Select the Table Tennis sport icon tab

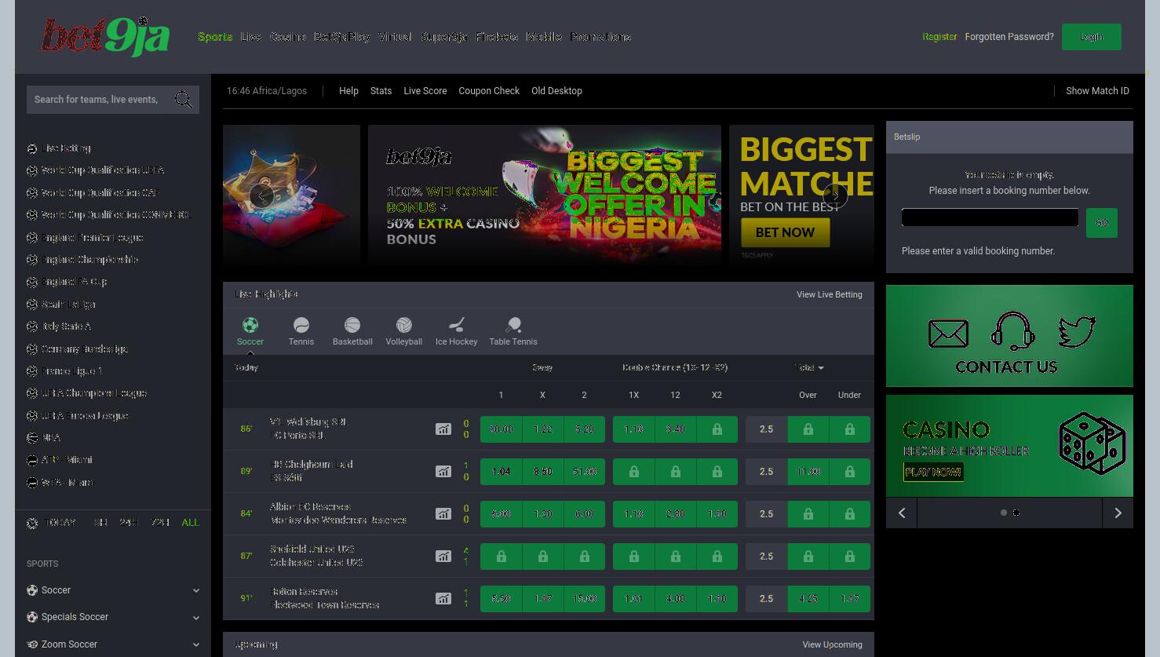[x=513, y=331]
